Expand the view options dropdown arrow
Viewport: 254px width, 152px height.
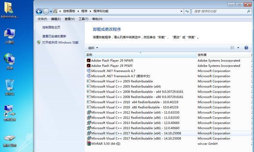point(238,47)
